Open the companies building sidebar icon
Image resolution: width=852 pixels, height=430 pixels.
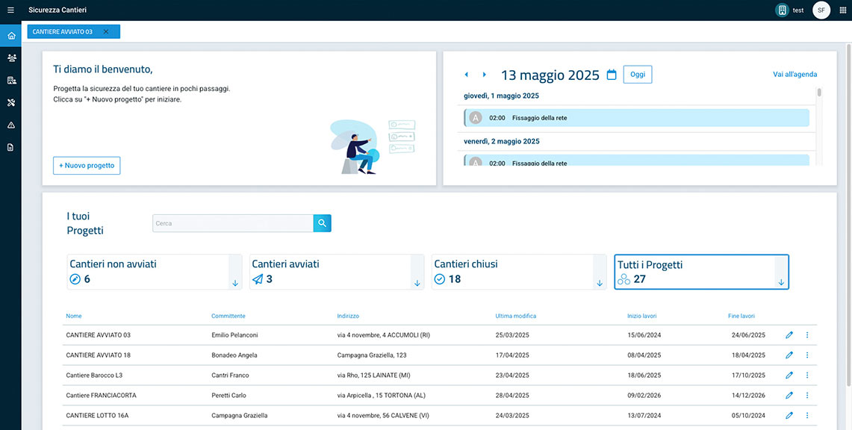[11, 81]
